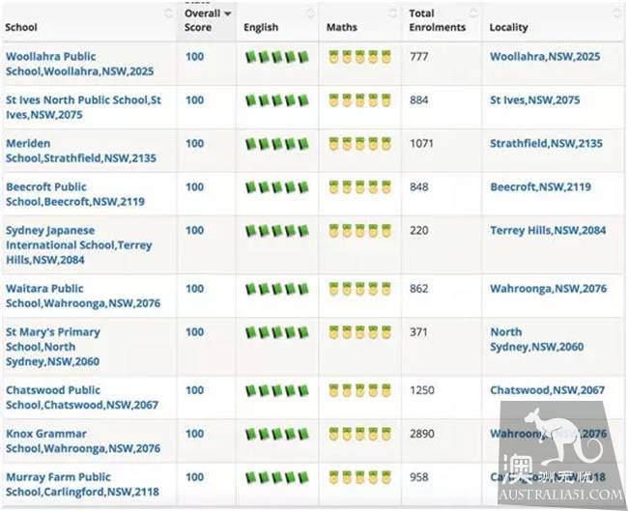Image resolution: width=628 pixels, height=511 pixels.
Task: Click English book rating icons for St Ives North
Action: pyautogui.click(x=277, y=100)
